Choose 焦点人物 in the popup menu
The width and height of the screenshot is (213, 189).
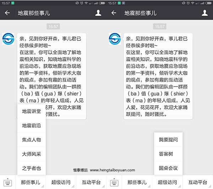(32, 140)
